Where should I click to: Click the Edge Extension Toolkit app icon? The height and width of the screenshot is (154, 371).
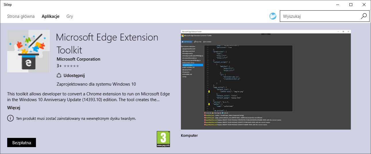coord(28,51)
